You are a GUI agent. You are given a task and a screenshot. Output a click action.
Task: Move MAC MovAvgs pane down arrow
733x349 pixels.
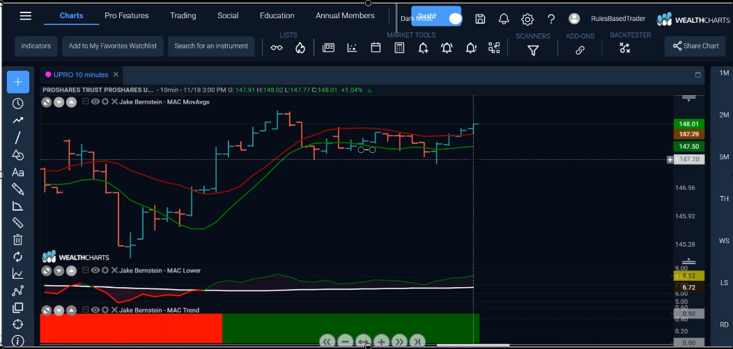click(x=59, y=102)
